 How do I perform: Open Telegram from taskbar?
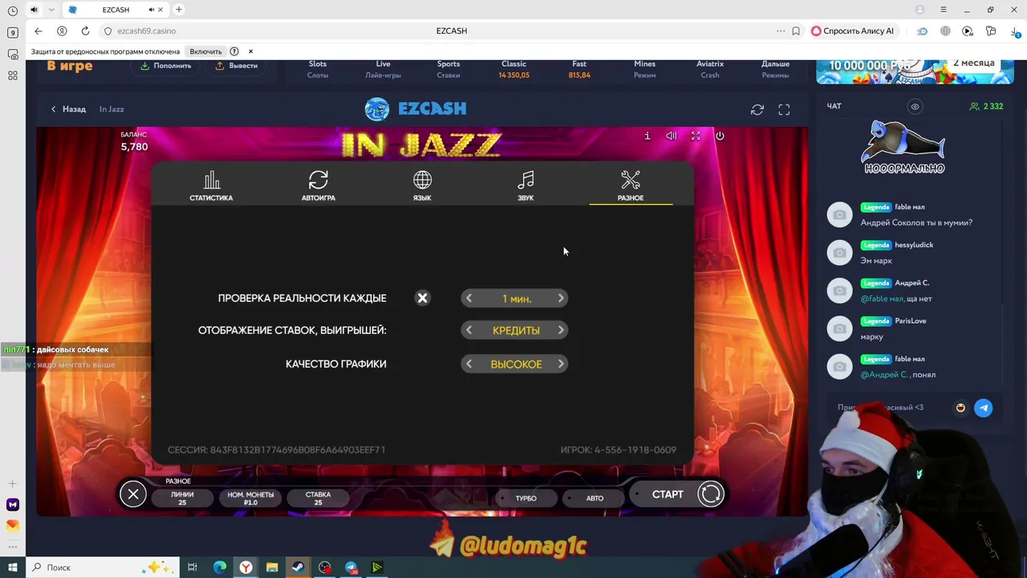click(351, 568)
